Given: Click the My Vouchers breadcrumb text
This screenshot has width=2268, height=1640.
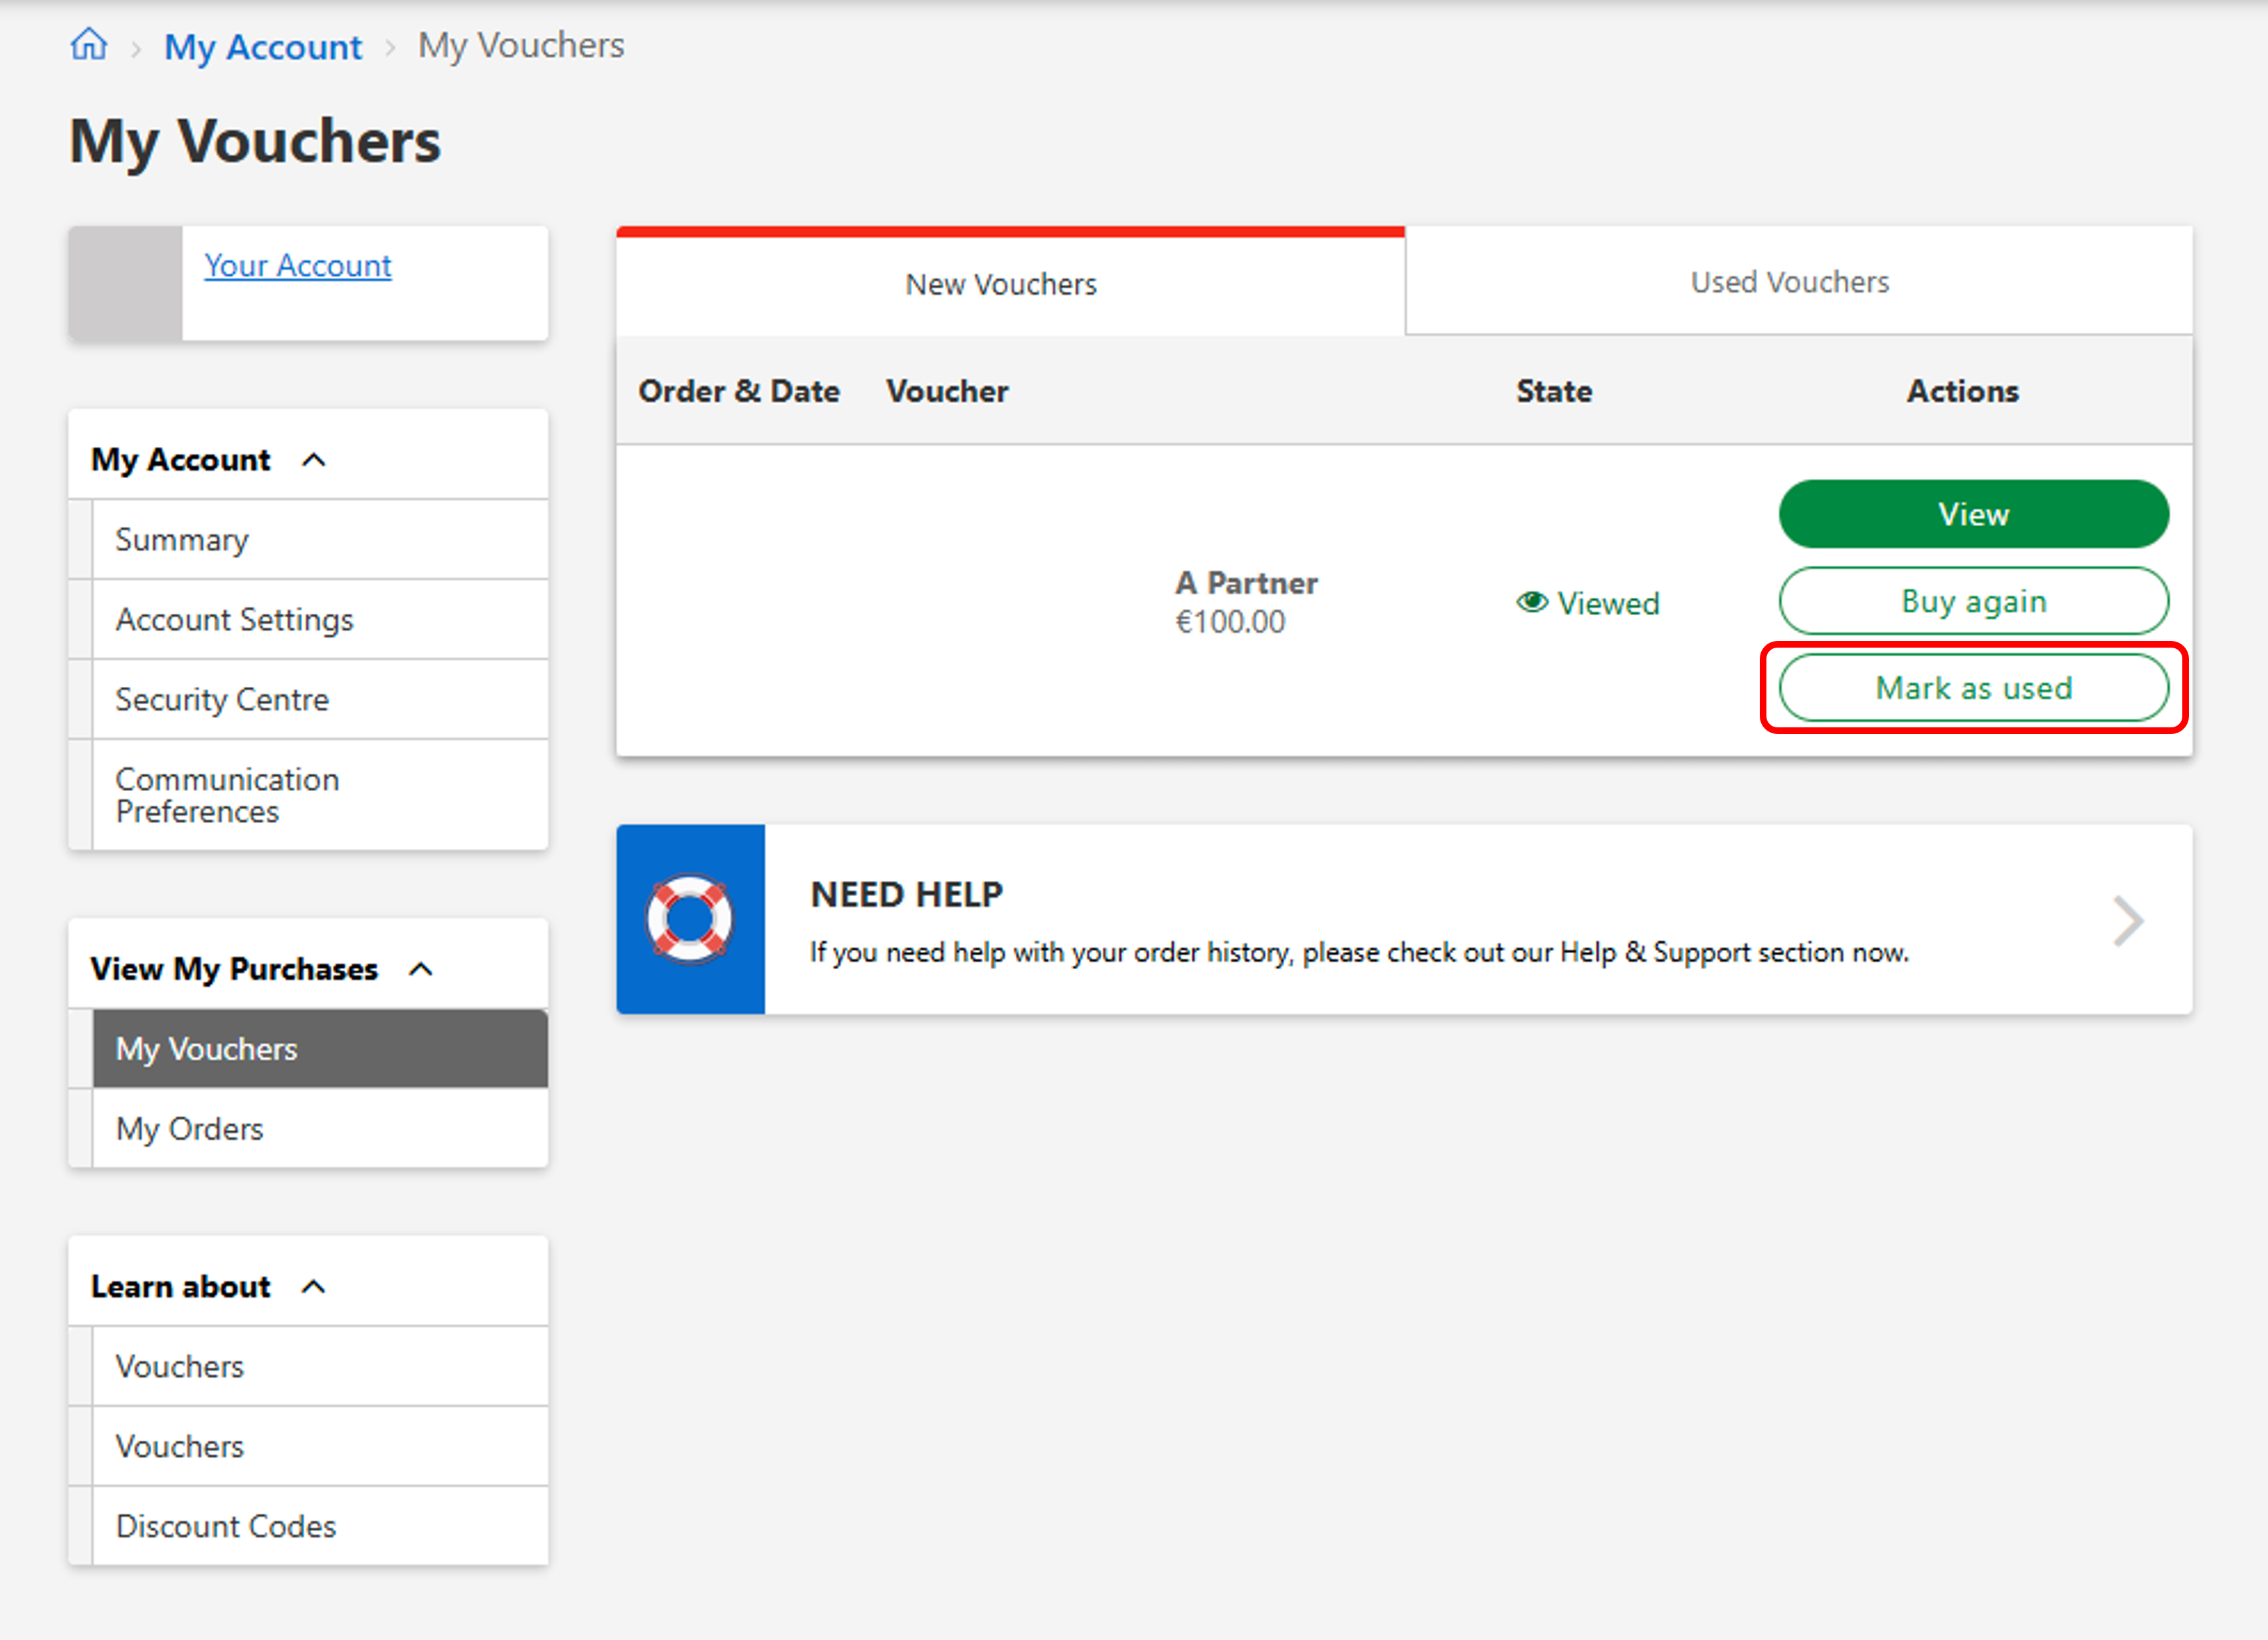Looking at the screenshot, I should (x=521, y=45).
